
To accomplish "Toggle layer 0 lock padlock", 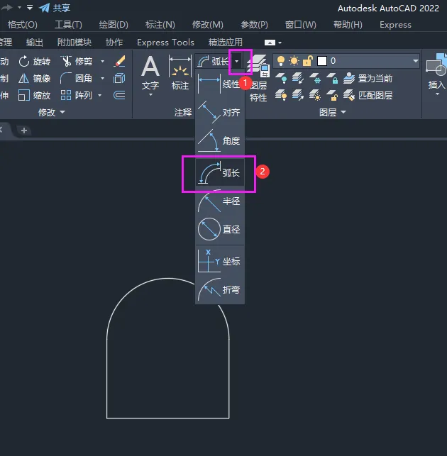I will click(x=308, y=61).
